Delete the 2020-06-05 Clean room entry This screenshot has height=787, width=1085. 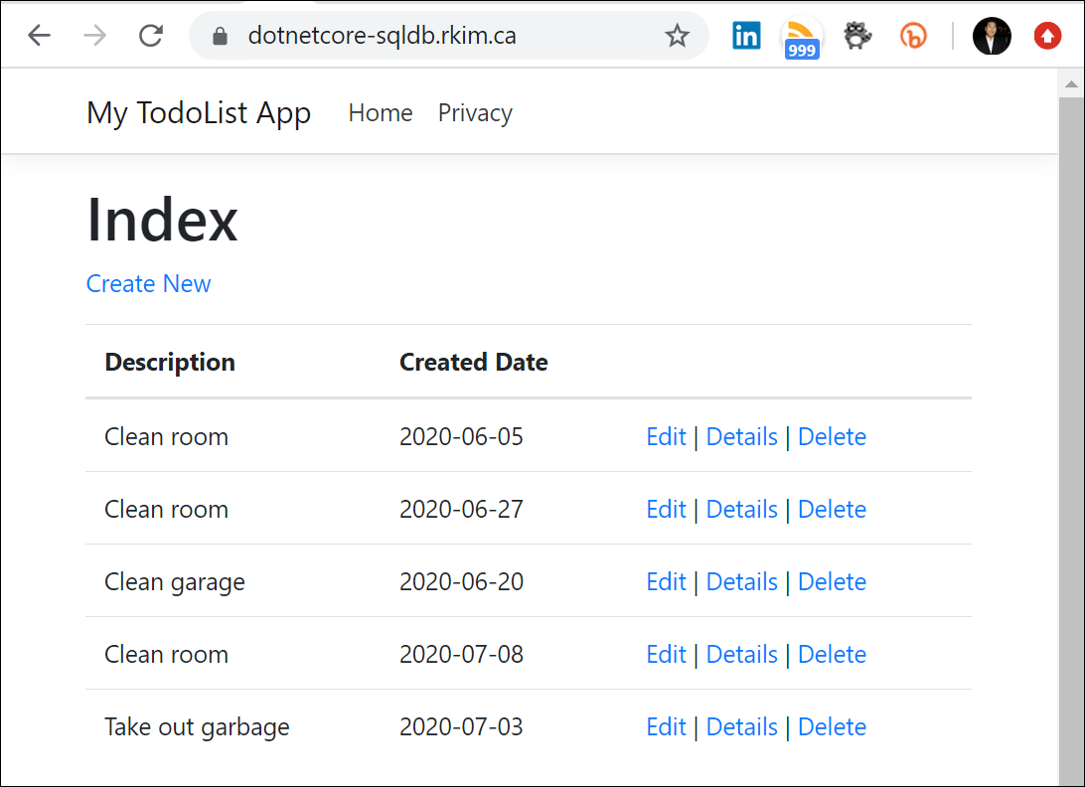point(832,436)
